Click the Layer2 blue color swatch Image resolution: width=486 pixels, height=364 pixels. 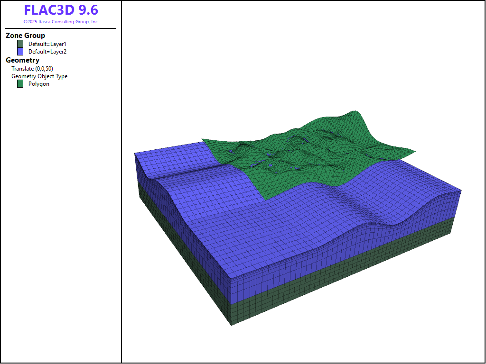tap(20, 51)
